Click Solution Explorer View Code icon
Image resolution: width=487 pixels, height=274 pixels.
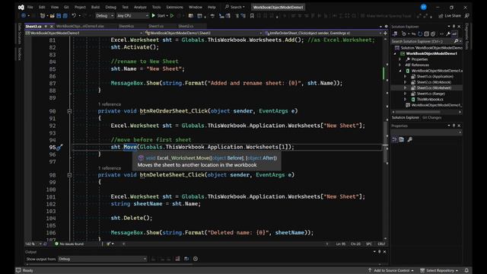441,33
